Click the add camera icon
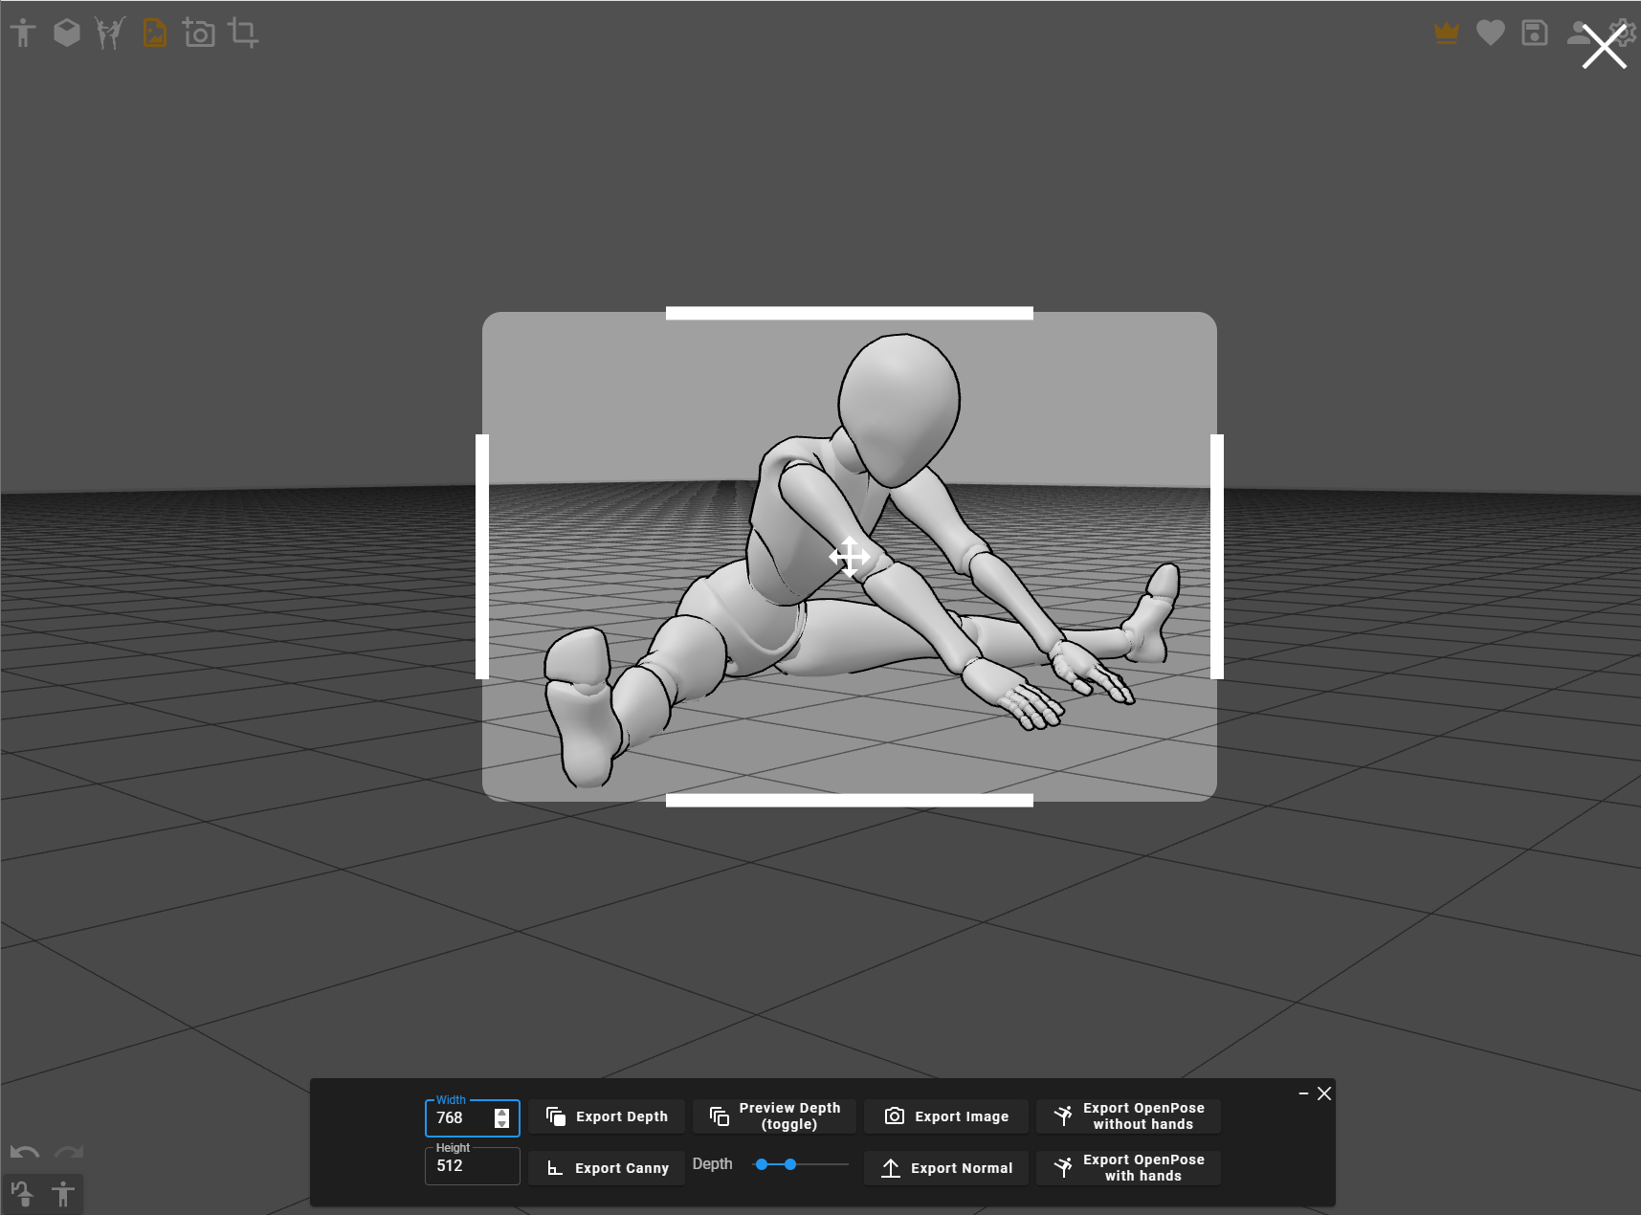Viewport: 1641px width, 1215px height. coord(199,33)
